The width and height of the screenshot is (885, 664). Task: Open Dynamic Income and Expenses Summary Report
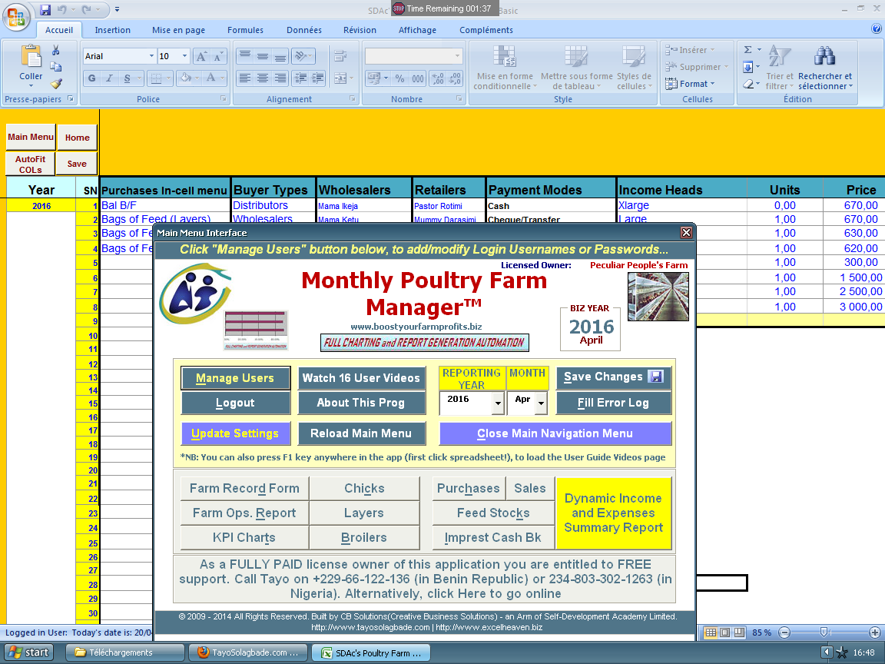coord(614,513)
